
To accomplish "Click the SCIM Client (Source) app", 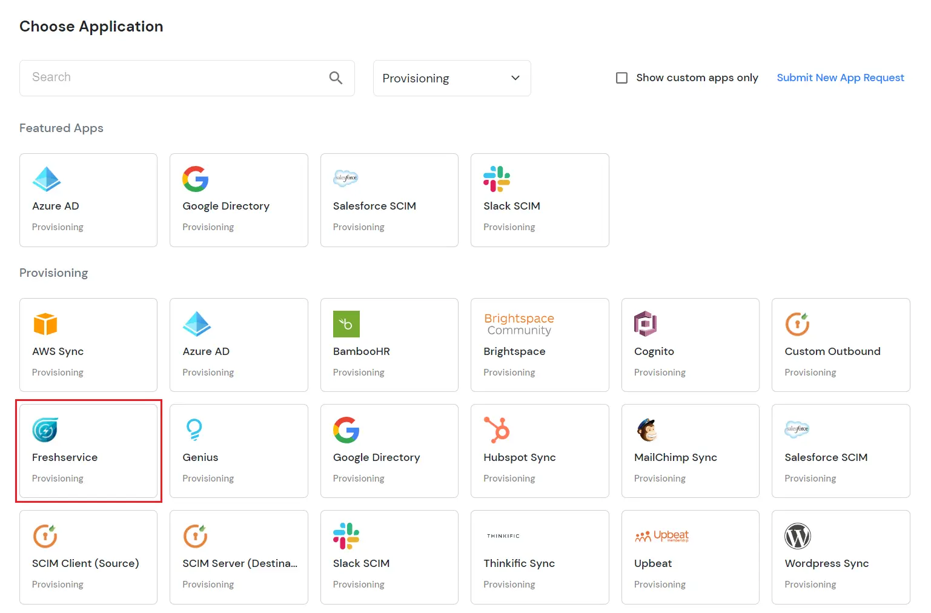I will 88,557.
